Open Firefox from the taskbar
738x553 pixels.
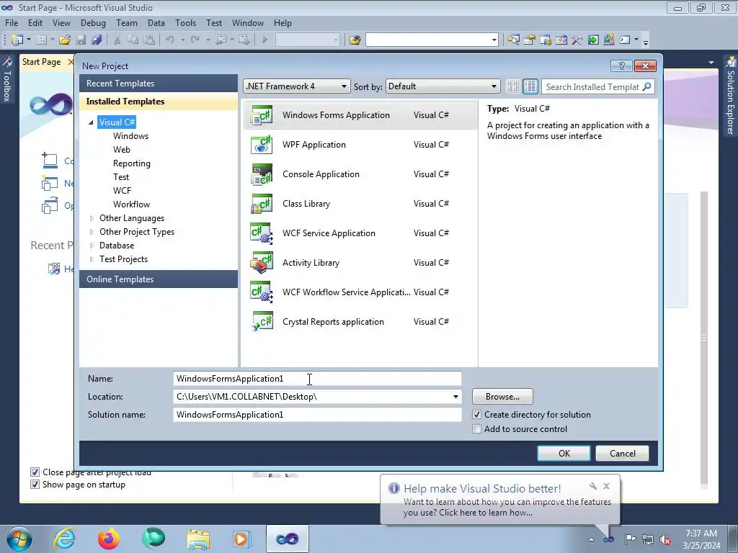click(109, 539)
